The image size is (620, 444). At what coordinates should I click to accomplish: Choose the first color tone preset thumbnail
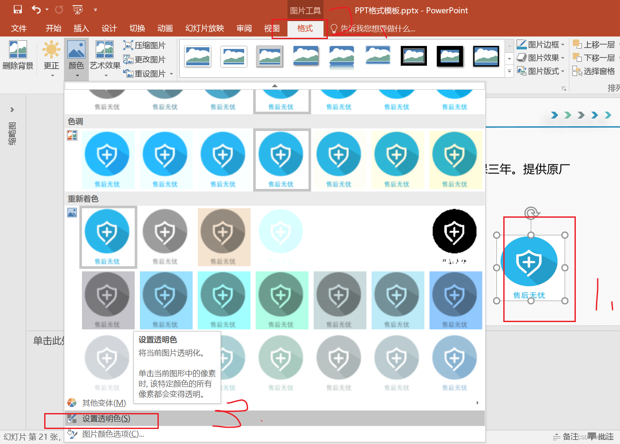click(x=108, y=160)
